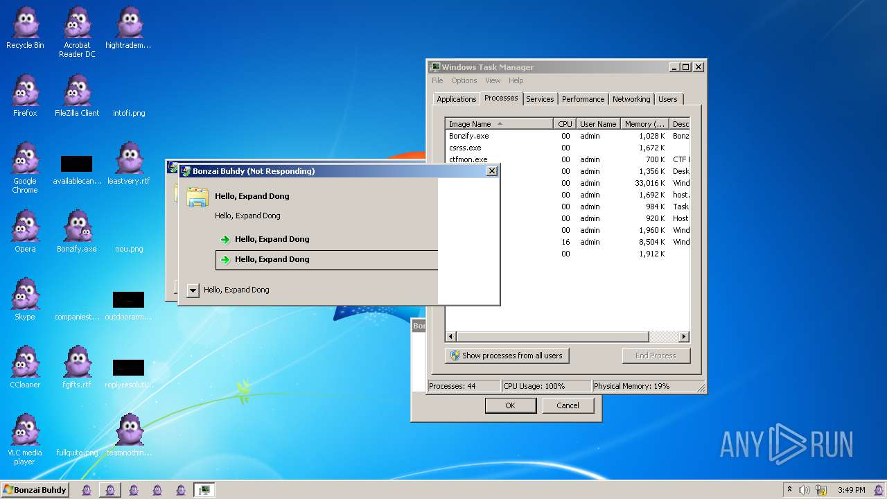
Task: Launch Skype desktop shortcut
Action: coord(25,299)
